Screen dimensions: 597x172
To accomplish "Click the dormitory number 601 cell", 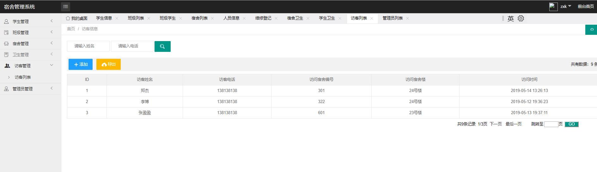I will coord(321,113).
